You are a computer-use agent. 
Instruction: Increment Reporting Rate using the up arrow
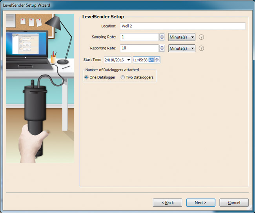point(162,46)
